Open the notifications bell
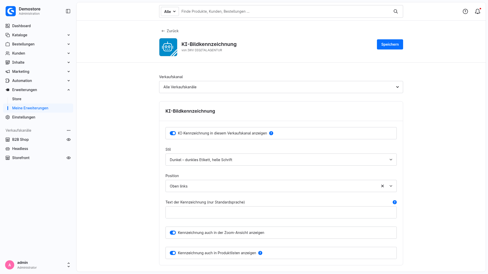 (478, 11)
